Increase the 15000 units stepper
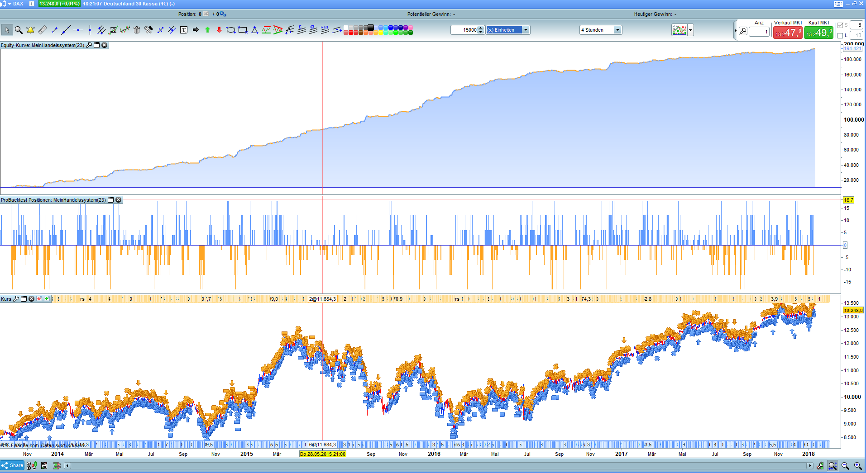Viewport: 866px width, 473px height. [481, 28]
